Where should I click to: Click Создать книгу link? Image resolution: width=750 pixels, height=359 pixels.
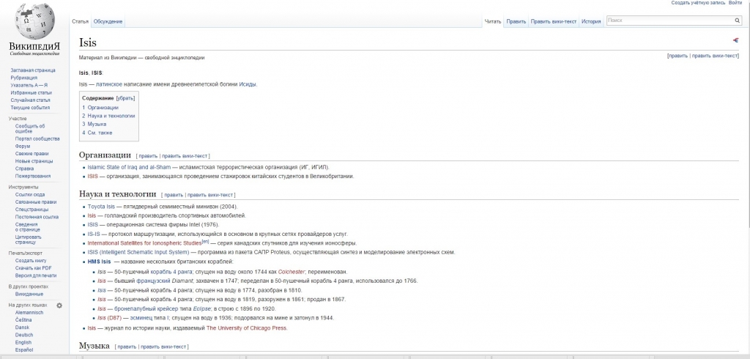31,260
